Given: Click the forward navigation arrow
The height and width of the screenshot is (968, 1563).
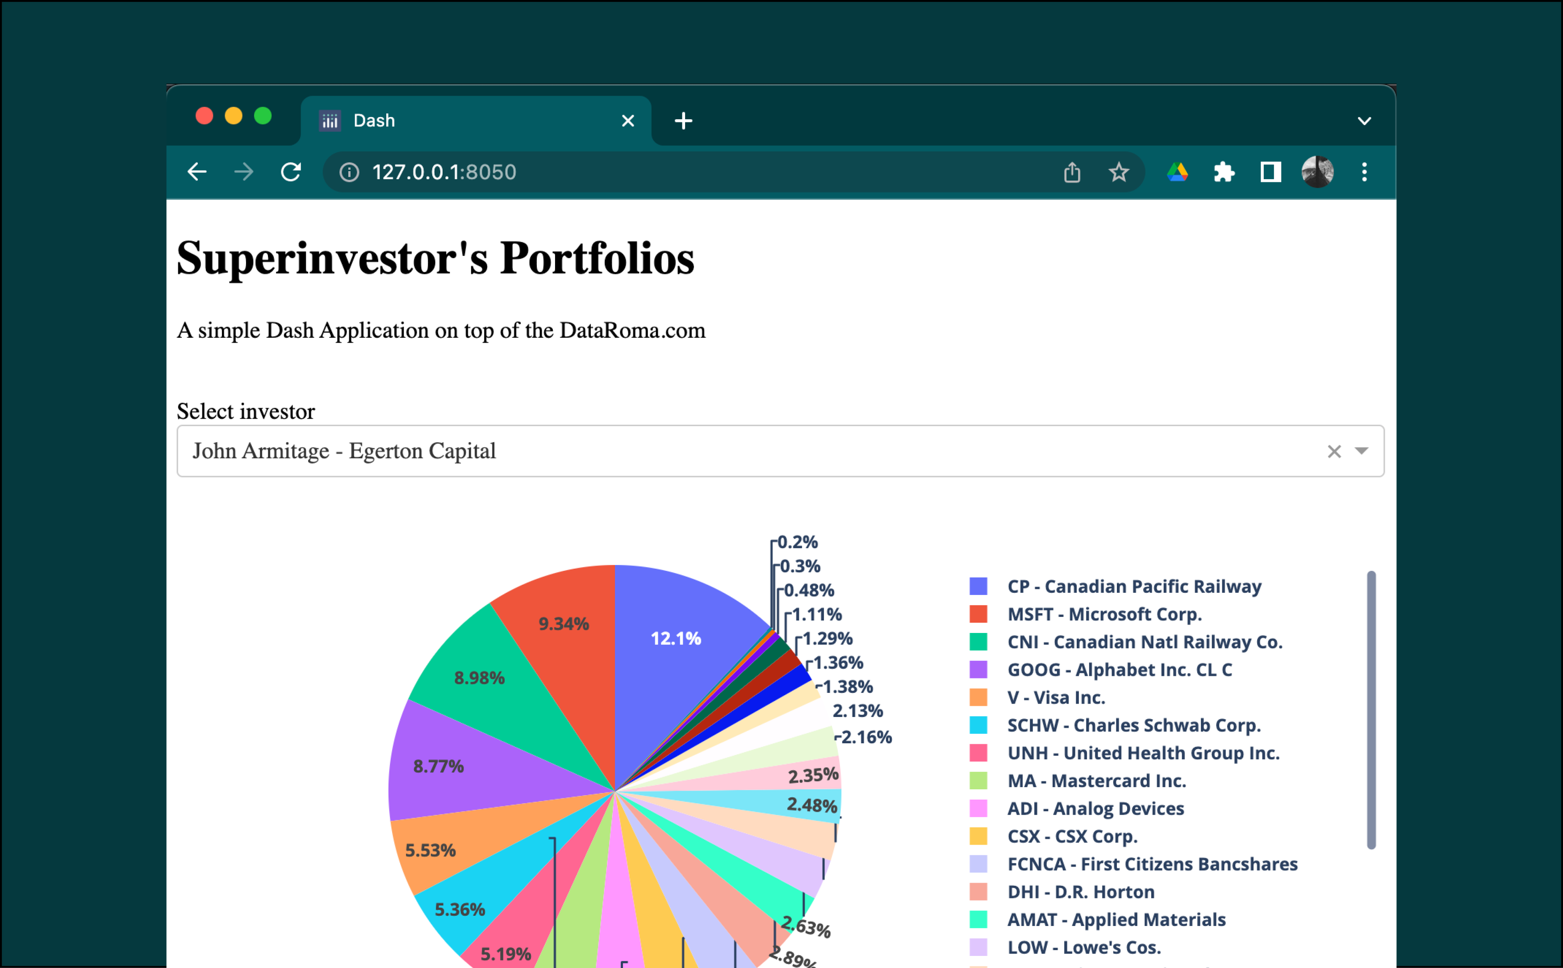Looking at the screenshot, I should 244,172.
